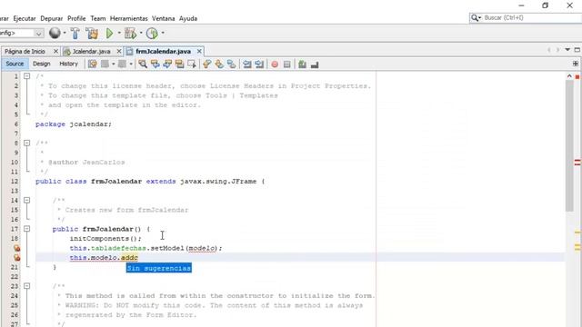The image size is (582, 327).
Task: Click the Last Edit icon in editor toolbar
Action: tap(93, 64)
